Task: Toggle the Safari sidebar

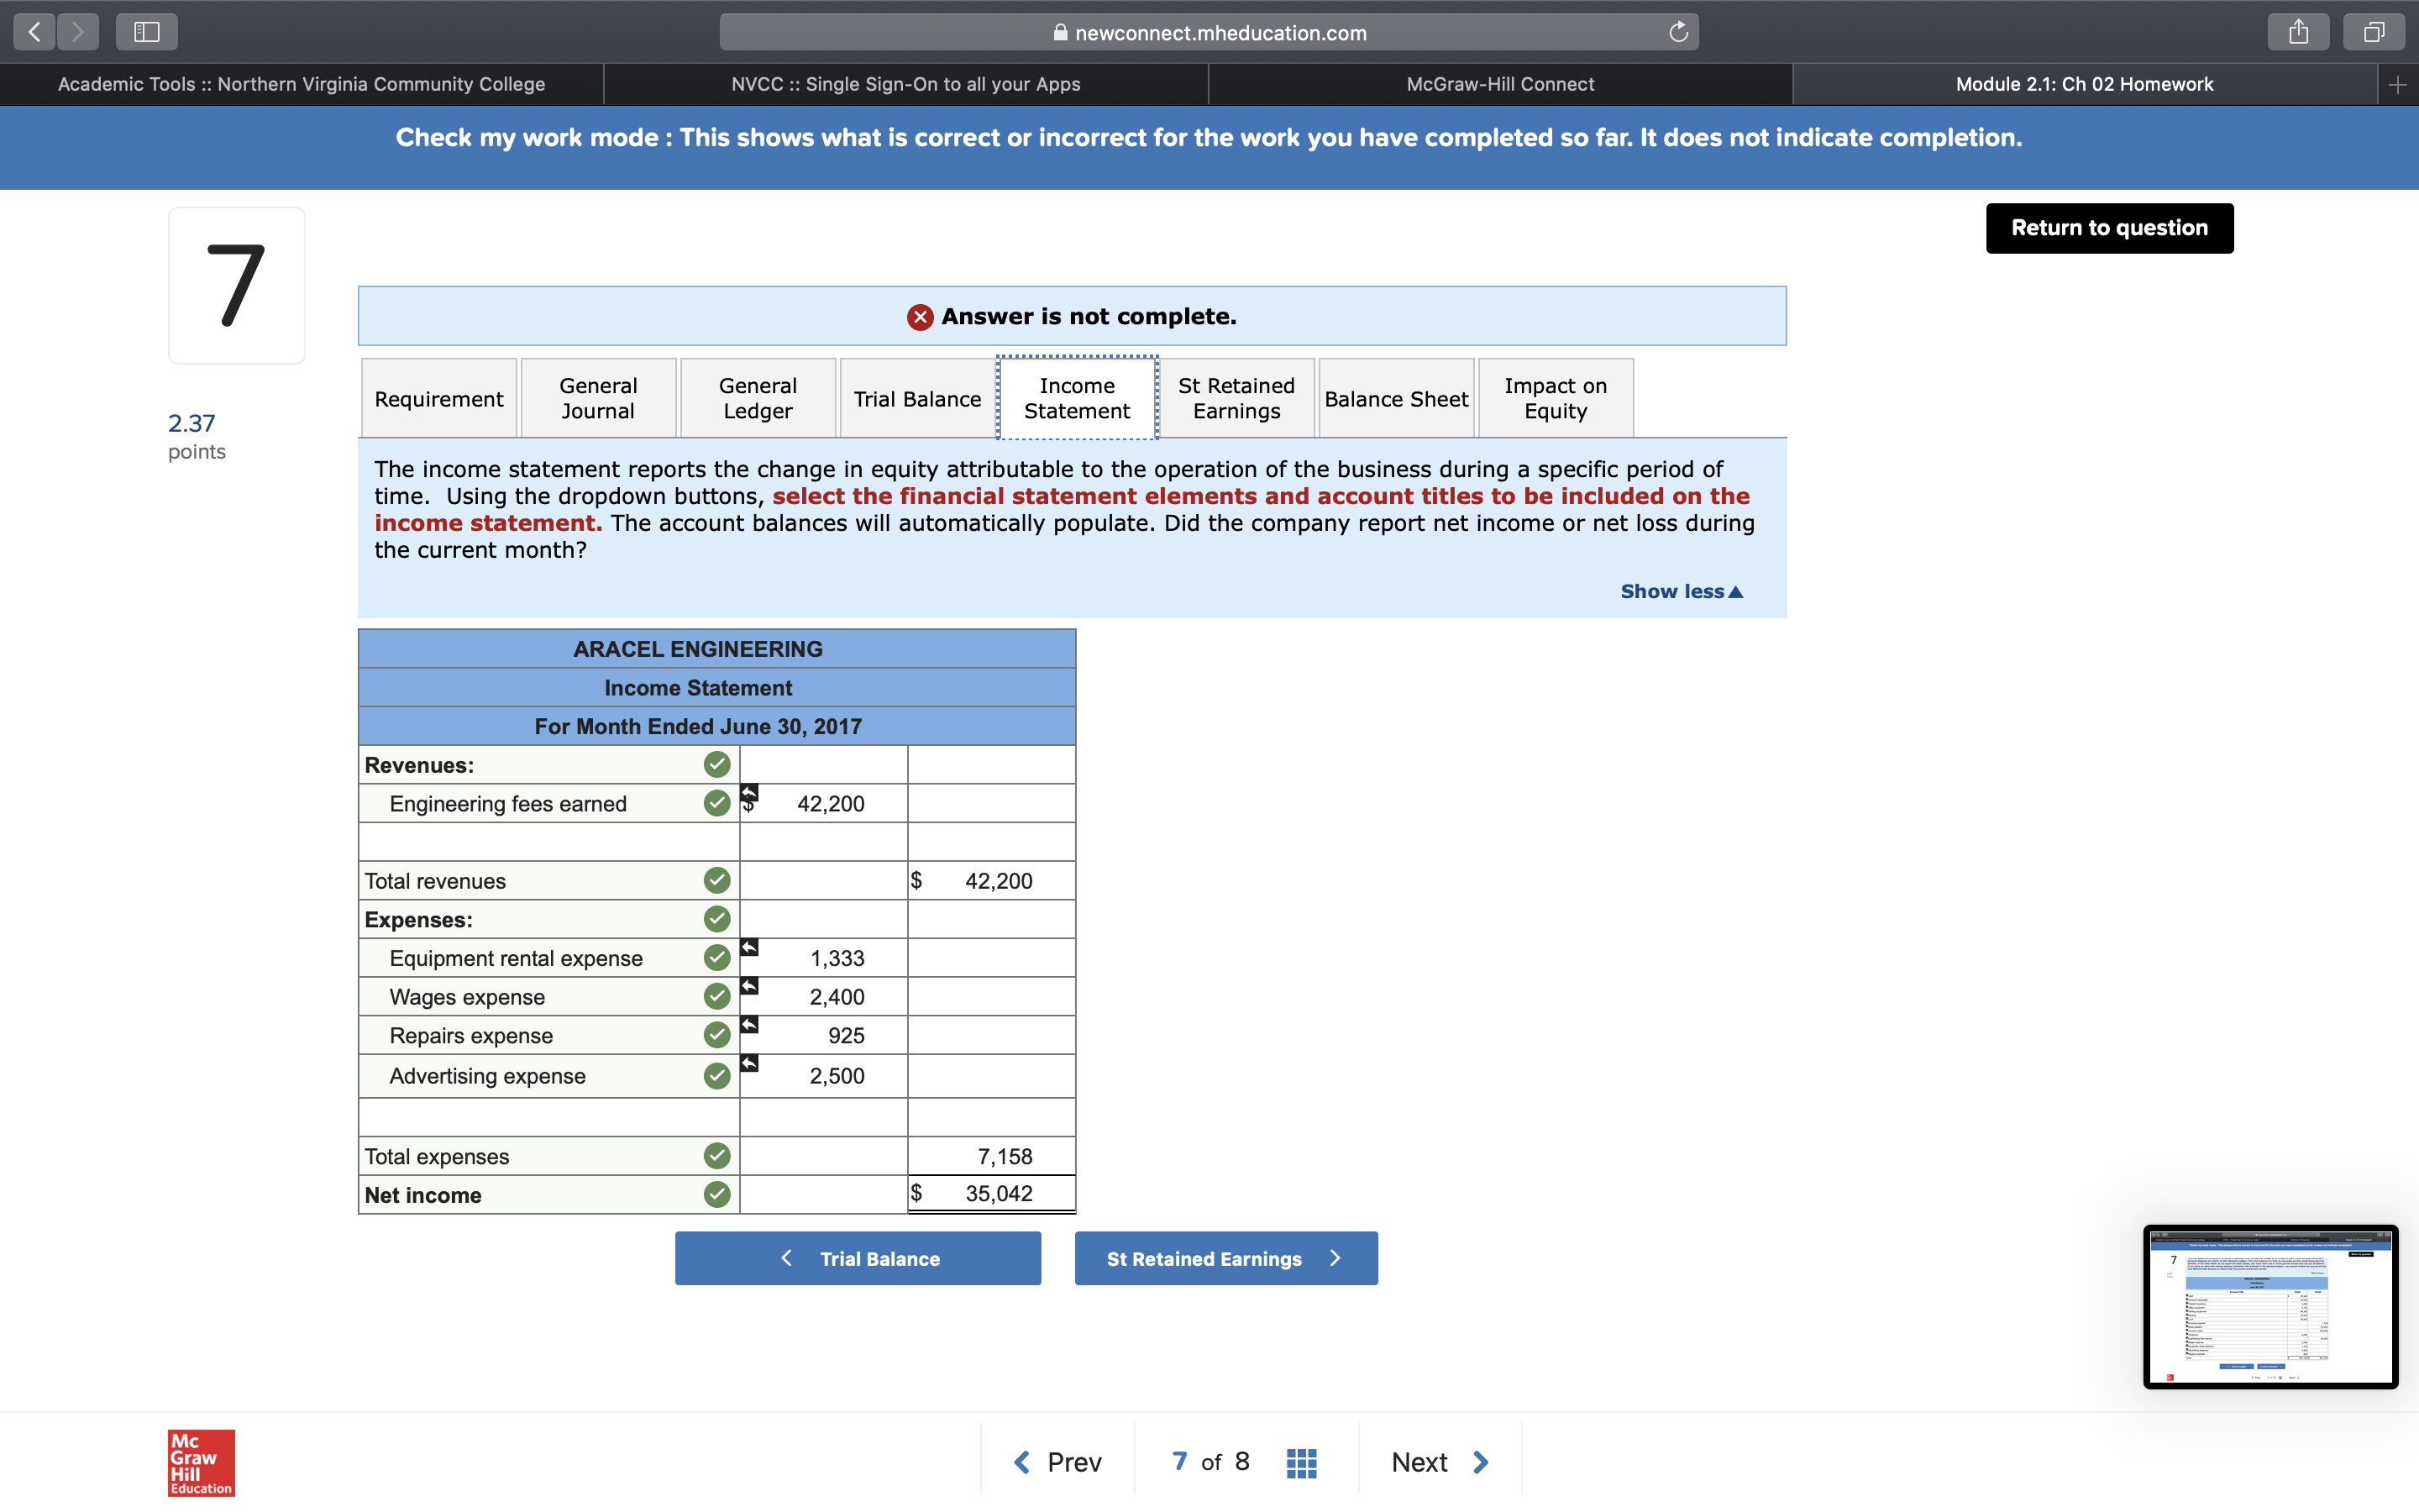Action: [x=146, y=31]
